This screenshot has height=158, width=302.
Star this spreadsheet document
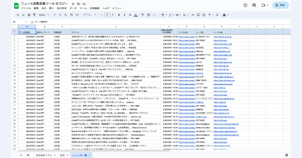click(x=73, y=4)
